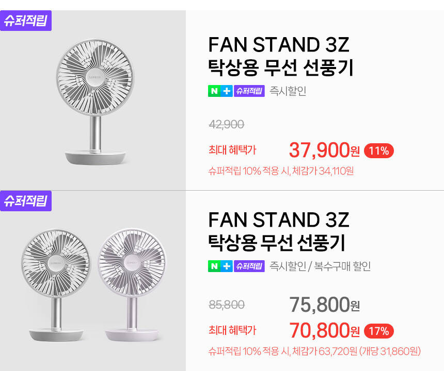Click the gray 75,800원 price

[x=324, y=305]
